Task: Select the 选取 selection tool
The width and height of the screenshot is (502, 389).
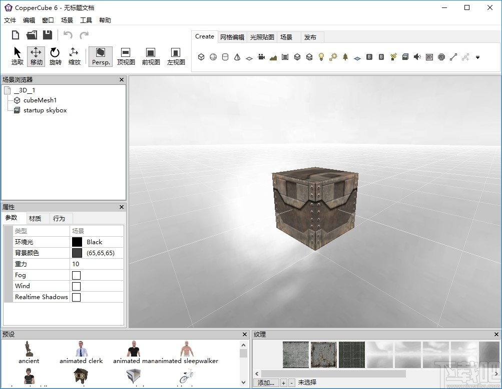Action: pyautogui.click(x=16, y=56)
